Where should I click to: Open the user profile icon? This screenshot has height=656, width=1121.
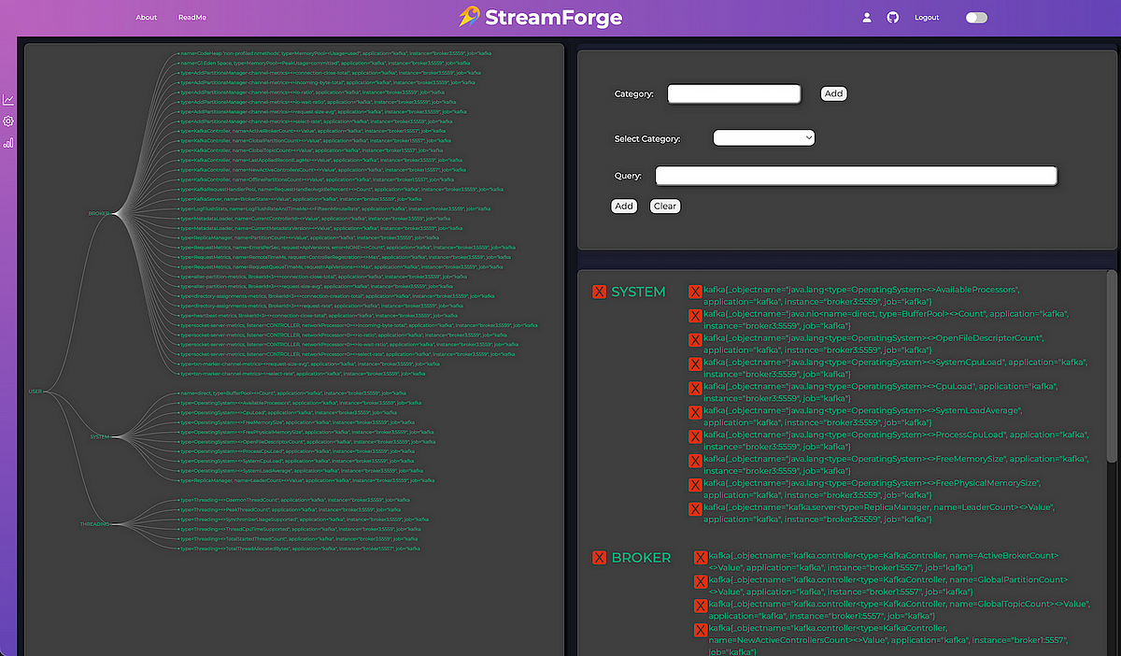click(x=867, y=18)
